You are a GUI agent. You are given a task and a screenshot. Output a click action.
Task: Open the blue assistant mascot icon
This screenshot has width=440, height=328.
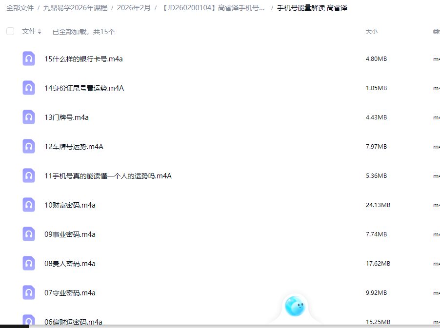point(295,306)
